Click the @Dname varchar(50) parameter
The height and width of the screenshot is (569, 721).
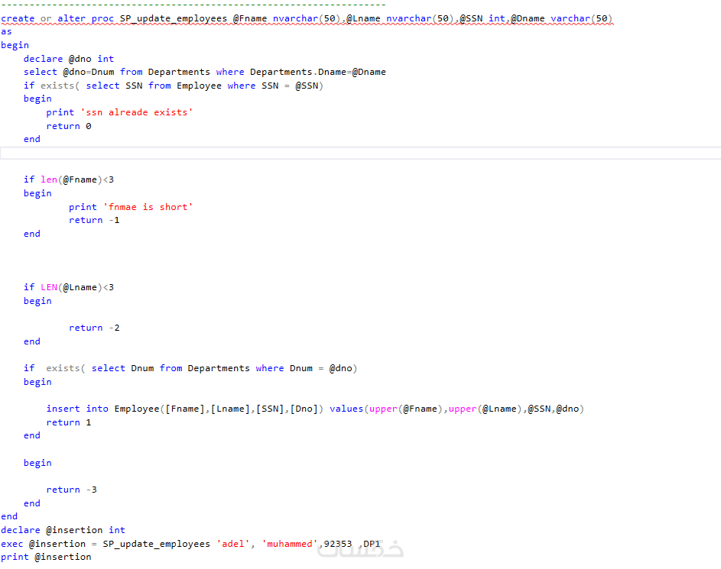[561, 19]
